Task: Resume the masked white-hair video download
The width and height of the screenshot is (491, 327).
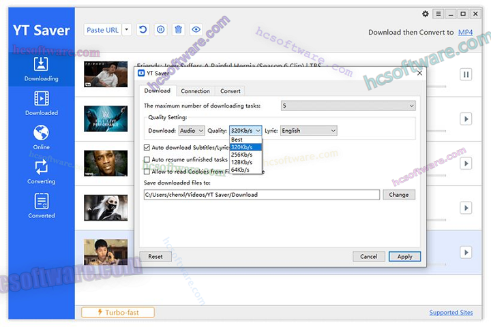Action: pyautogui.click(x=466, y=208)
